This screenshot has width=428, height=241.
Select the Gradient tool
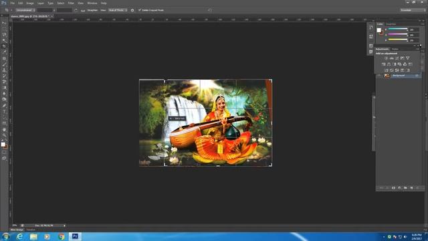point(4,88)
